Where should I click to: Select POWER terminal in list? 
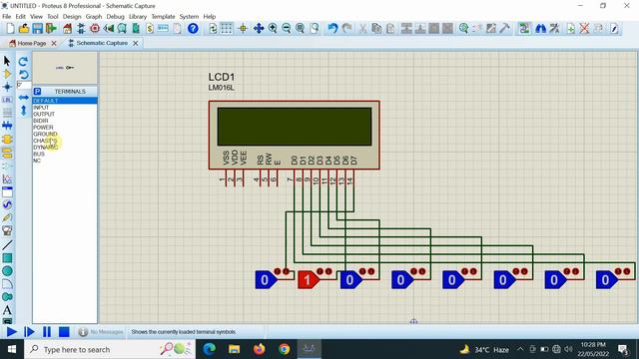point(65,127)
